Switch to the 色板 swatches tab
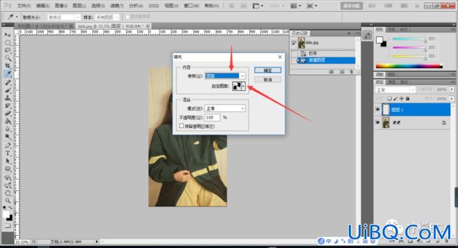Viewport: 458px width, 248px height. pos(392,29)
